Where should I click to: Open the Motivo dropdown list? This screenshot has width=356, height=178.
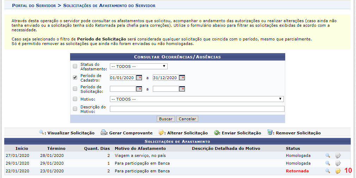196,99
